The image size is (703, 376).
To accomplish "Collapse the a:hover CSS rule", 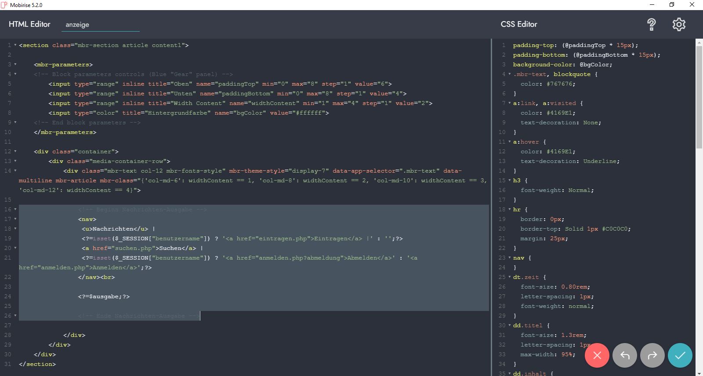I will 510,142.
